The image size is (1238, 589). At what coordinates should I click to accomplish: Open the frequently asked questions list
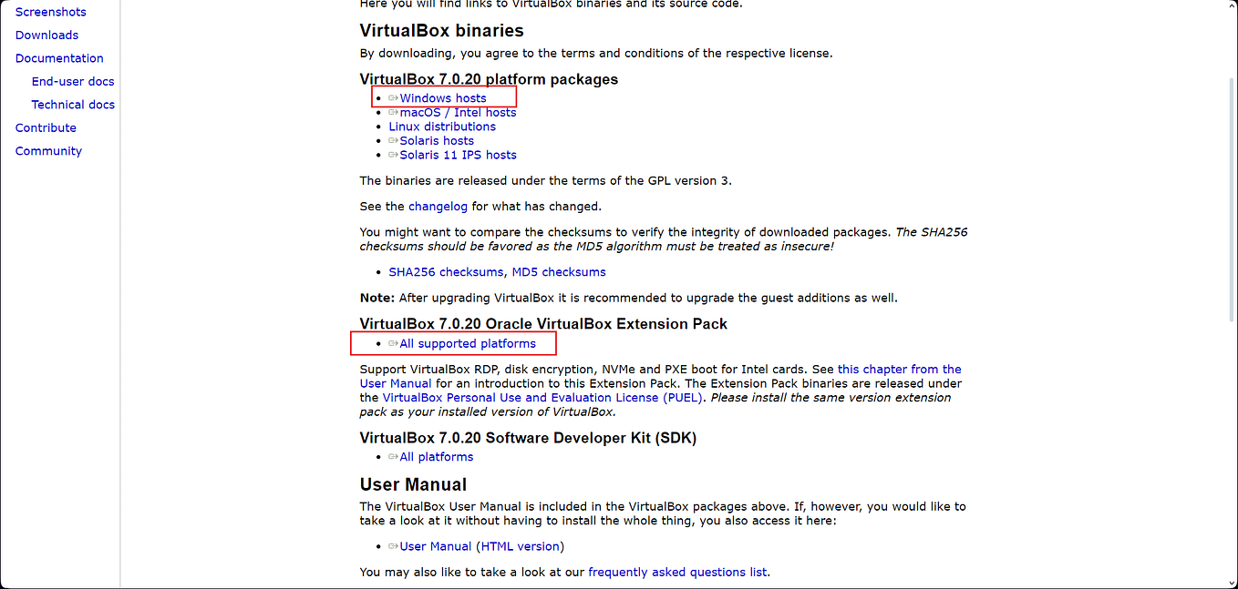pos(677,572)
